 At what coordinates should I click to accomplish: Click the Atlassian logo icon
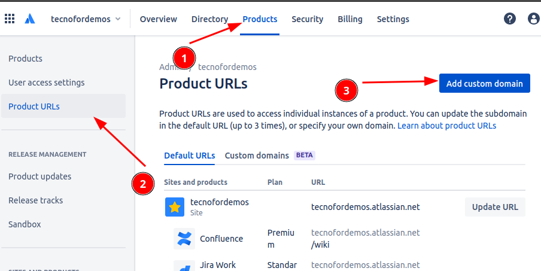pos(30,19)
